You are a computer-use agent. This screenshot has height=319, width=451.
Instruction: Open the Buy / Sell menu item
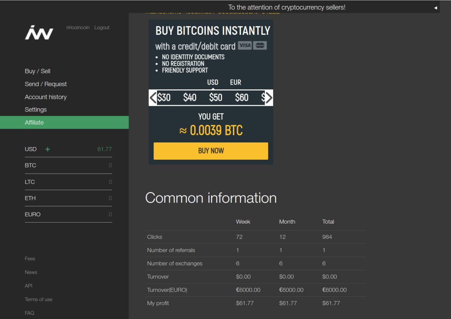38,71
